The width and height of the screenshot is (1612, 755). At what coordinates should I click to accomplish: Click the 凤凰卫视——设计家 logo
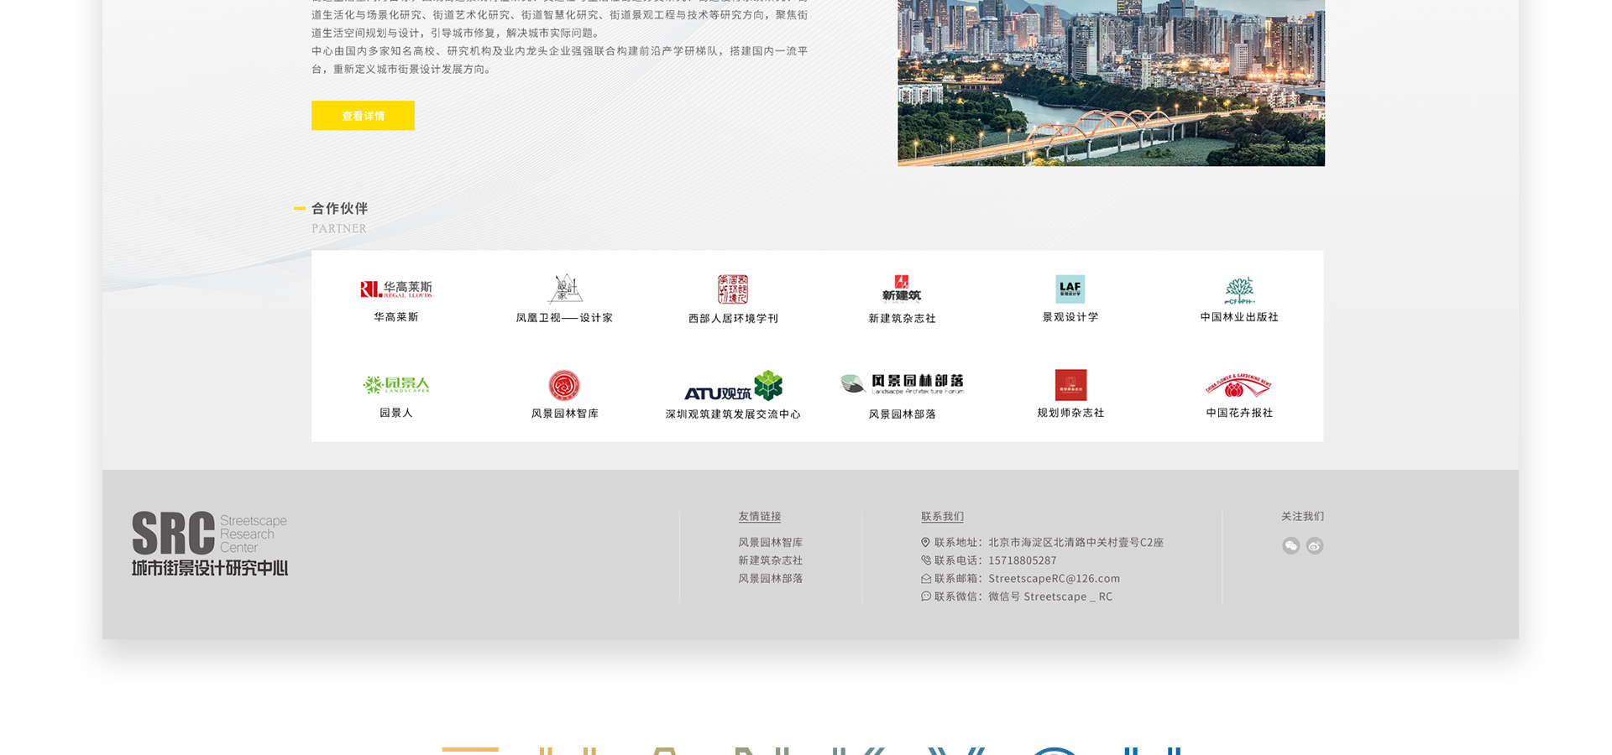coord(565,289)
